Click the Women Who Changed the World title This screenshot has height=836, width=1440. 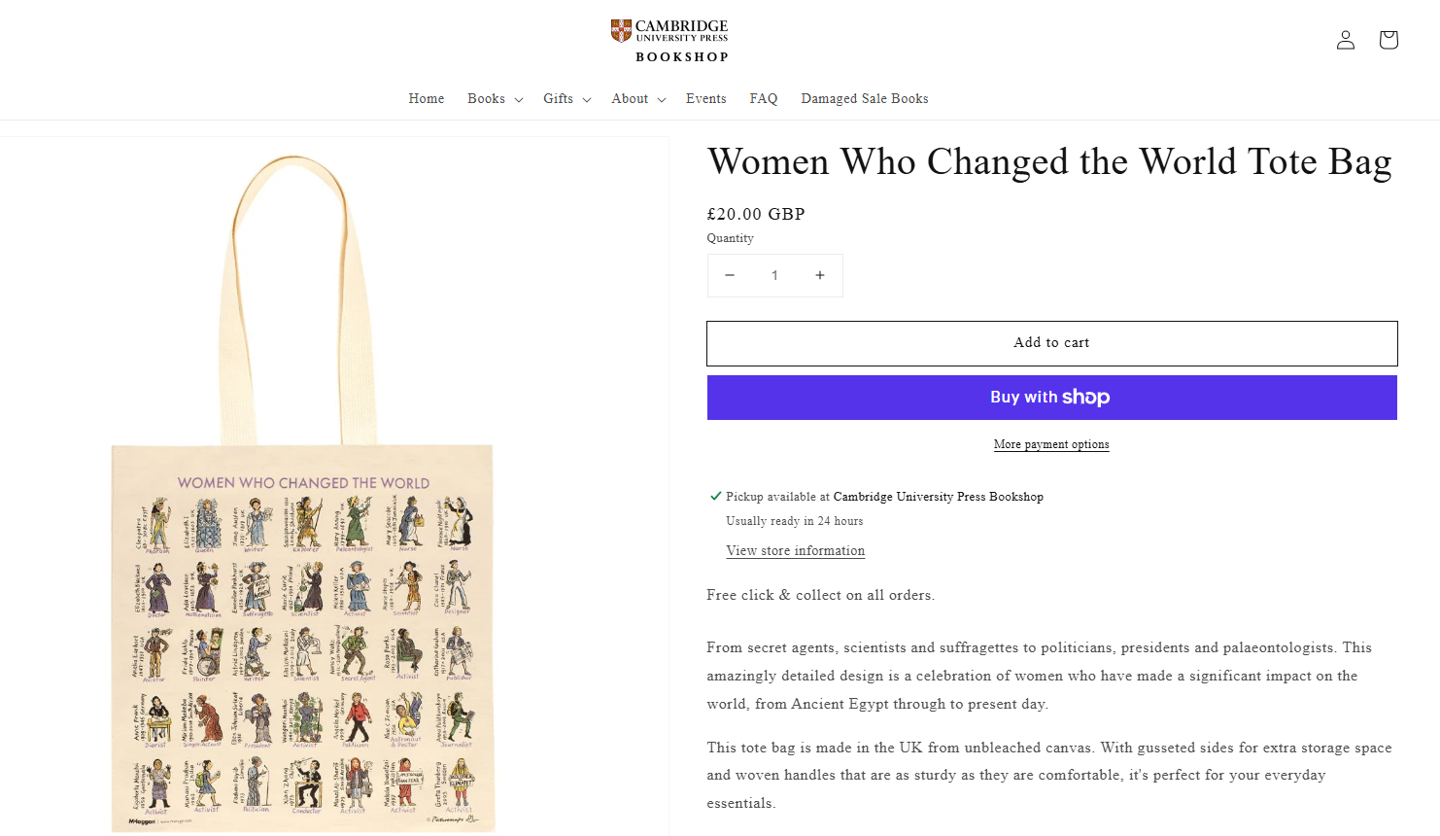tap(1049, 162)
